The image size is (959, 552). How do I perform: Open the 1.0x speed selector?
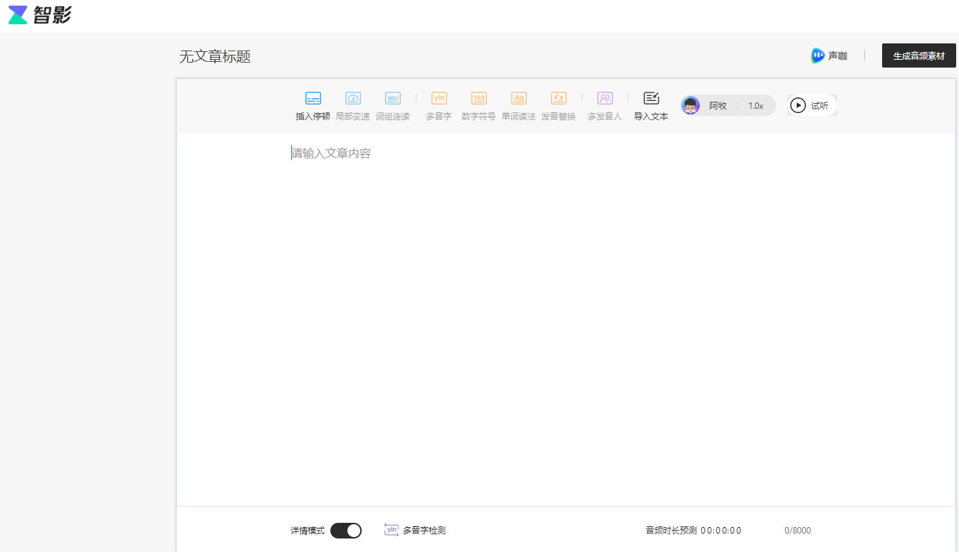[755, 105]
